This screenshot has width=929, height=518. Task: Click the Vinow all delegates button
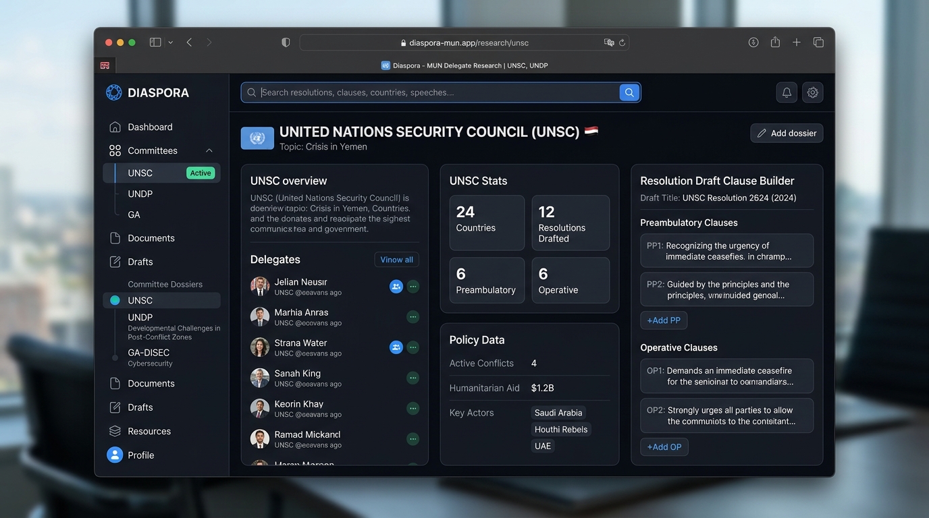(396, 260)
